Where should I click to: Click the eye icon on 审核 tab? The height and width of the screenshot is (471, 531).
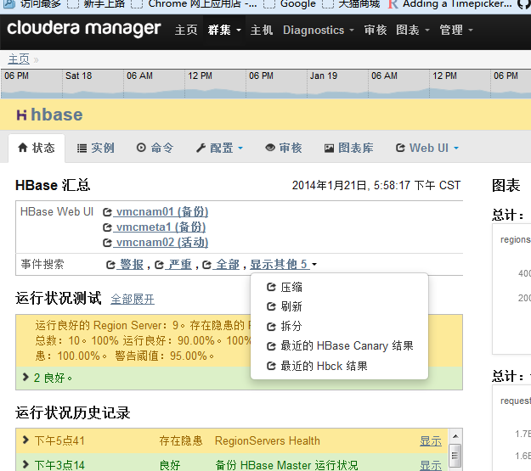[x=270, y=148]
